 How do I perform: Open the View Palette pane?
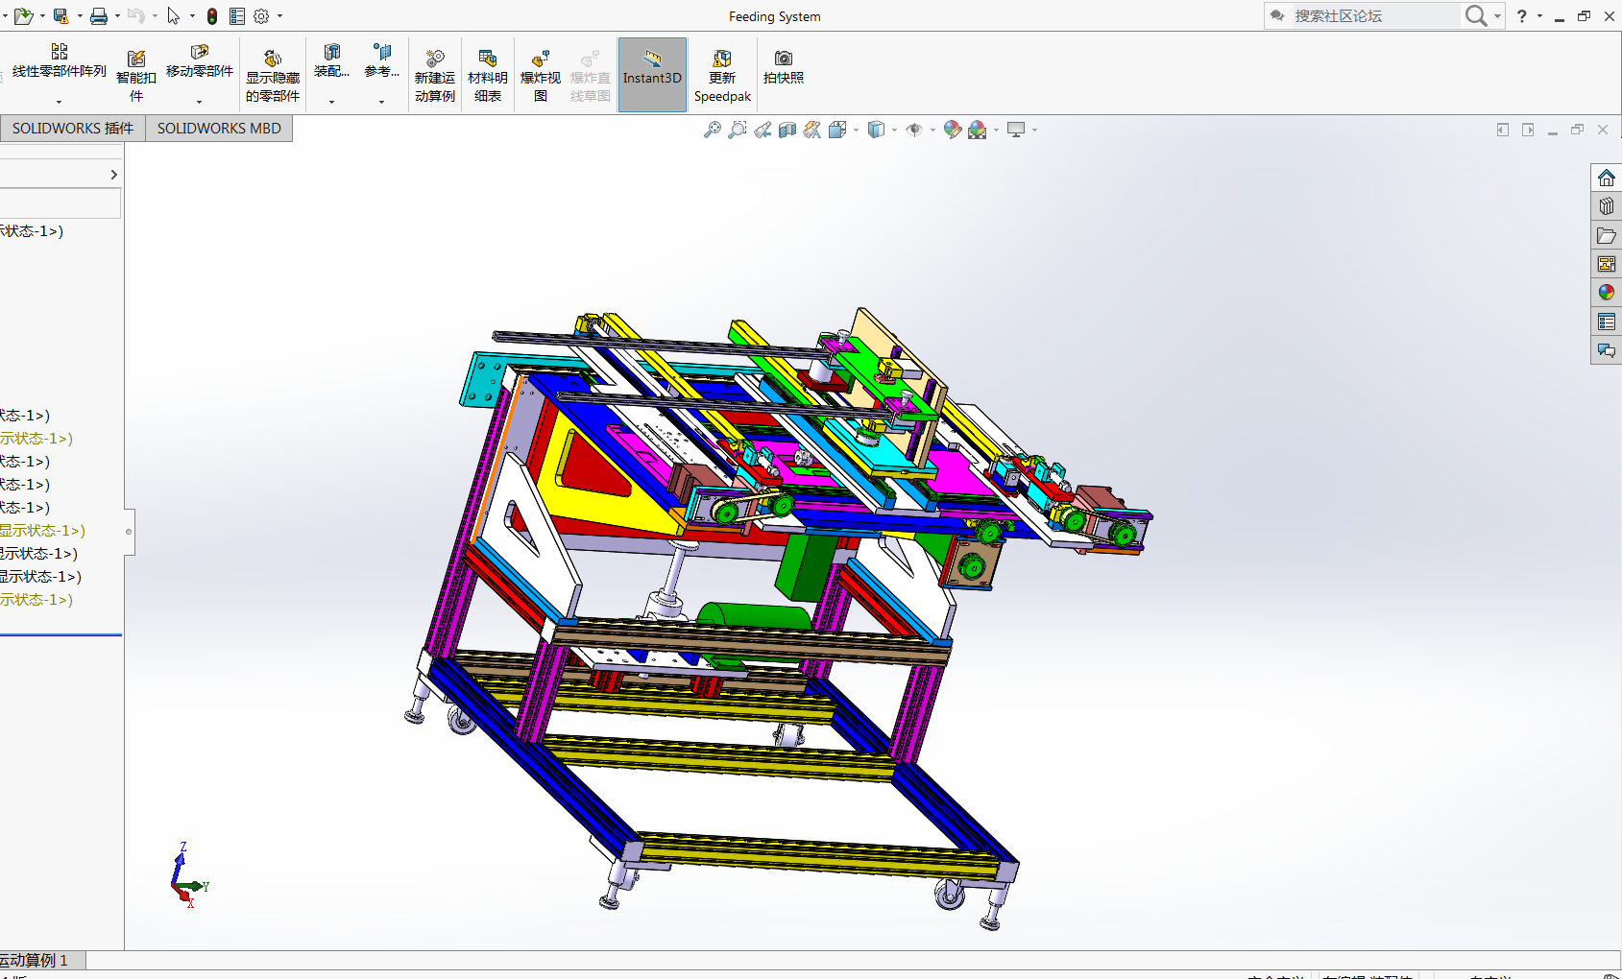(x=1607, y=264)
